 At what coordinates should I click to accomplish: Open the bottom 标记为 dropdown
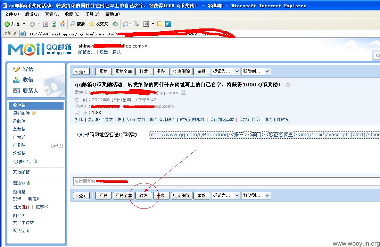(x=226, y=195)
